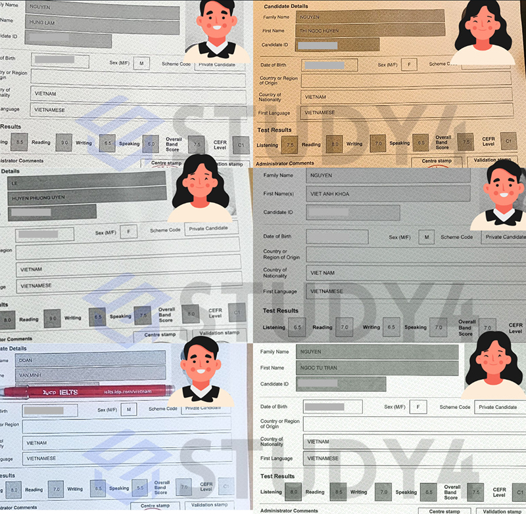
Task: Select the name field reading HUYEN PHUONG UYEN
Action: click(x=87, y=196)
